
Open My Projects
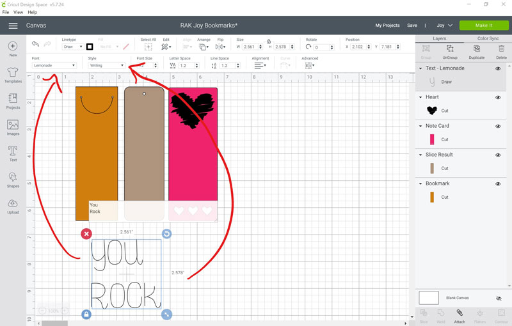(x=387, y=26)
